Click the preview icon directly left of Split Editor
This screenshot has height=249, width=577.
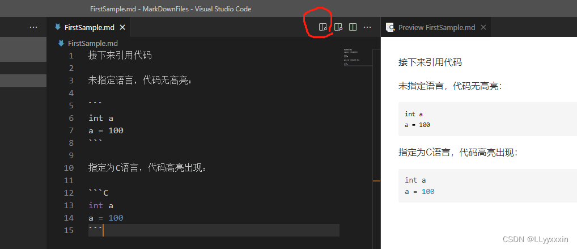pos(338,27)
